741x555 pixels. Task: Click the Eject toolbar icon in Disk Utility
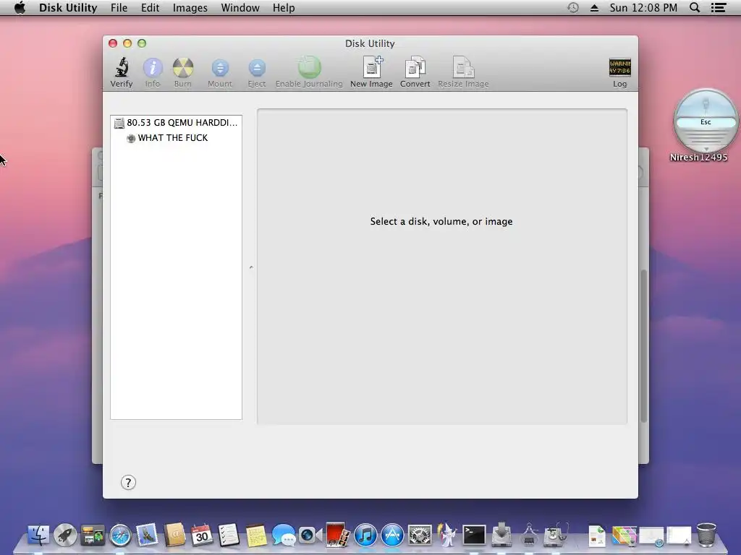tap(257, 72)
